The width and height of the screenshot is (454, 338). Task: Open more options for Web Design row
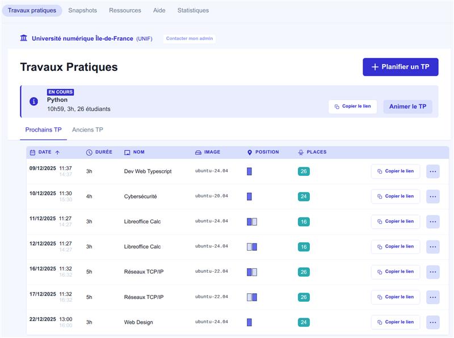tap(432, 322)
